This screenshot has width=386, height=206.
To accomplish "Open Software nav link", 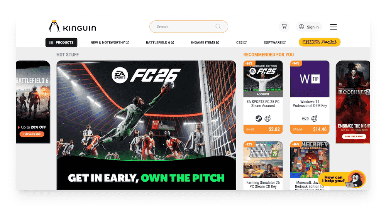I will [274, 42].
